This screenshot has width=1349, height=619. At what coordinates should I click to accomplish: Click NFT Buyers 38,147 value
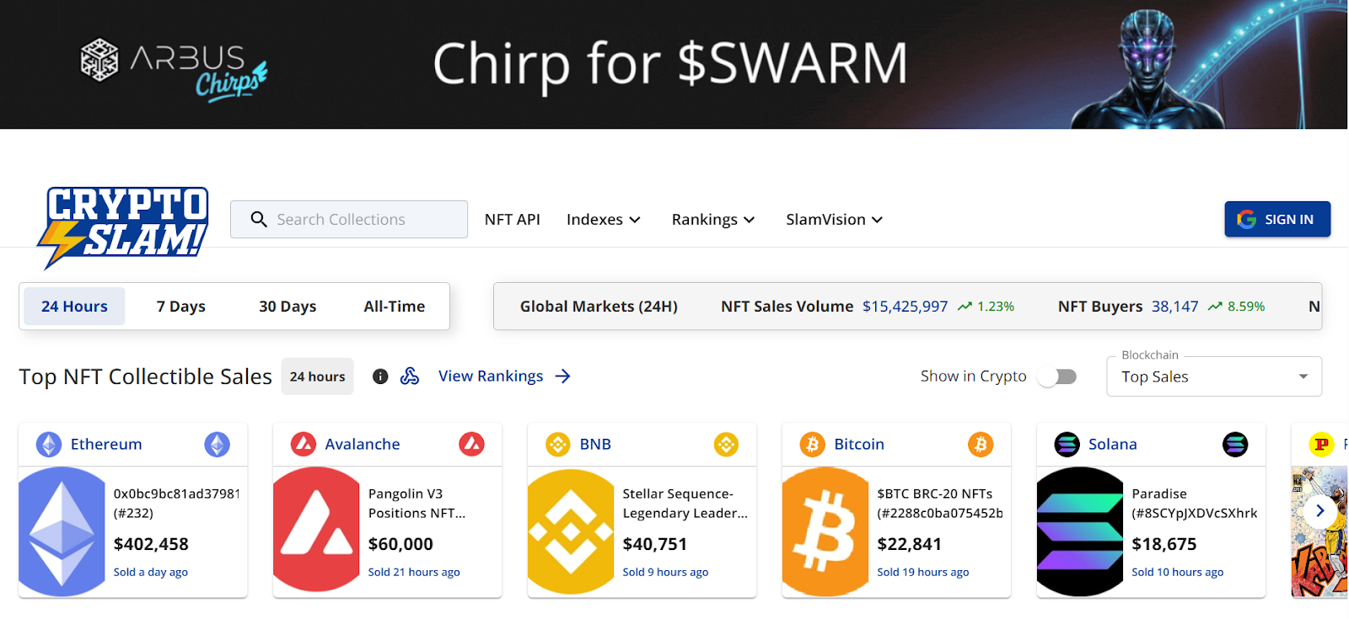click(1174, 307)
